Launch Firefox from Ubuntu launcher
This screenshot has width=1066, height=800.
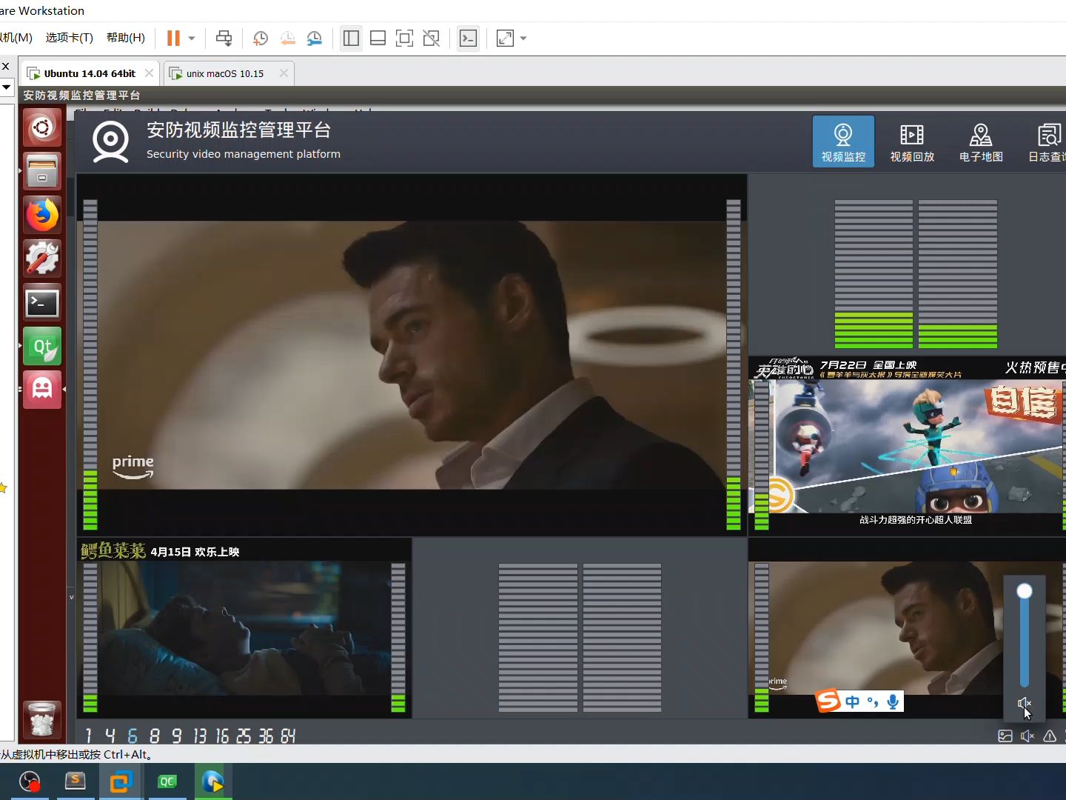[42, 215]
